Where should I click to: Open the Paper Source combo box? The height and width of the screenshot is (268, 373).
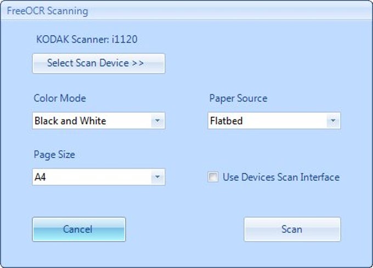coord(274,121)
